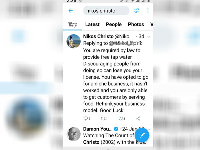View Nikos Christo's profile picture
Image resolution: width=200 pixels, height=150 pixels.
(x=73, y=41)
